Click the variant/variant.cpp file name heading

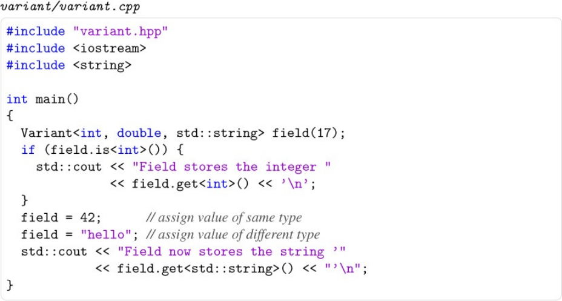(x=70, y=7)
